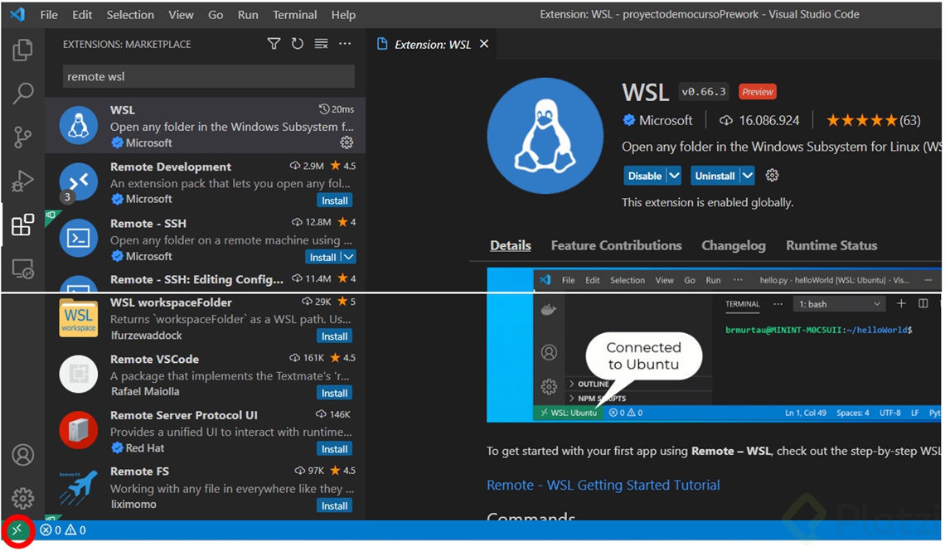The image size is (950, 551).
Task: Switch to the Feature Contributions tab
Action: (x=616, y=245)
